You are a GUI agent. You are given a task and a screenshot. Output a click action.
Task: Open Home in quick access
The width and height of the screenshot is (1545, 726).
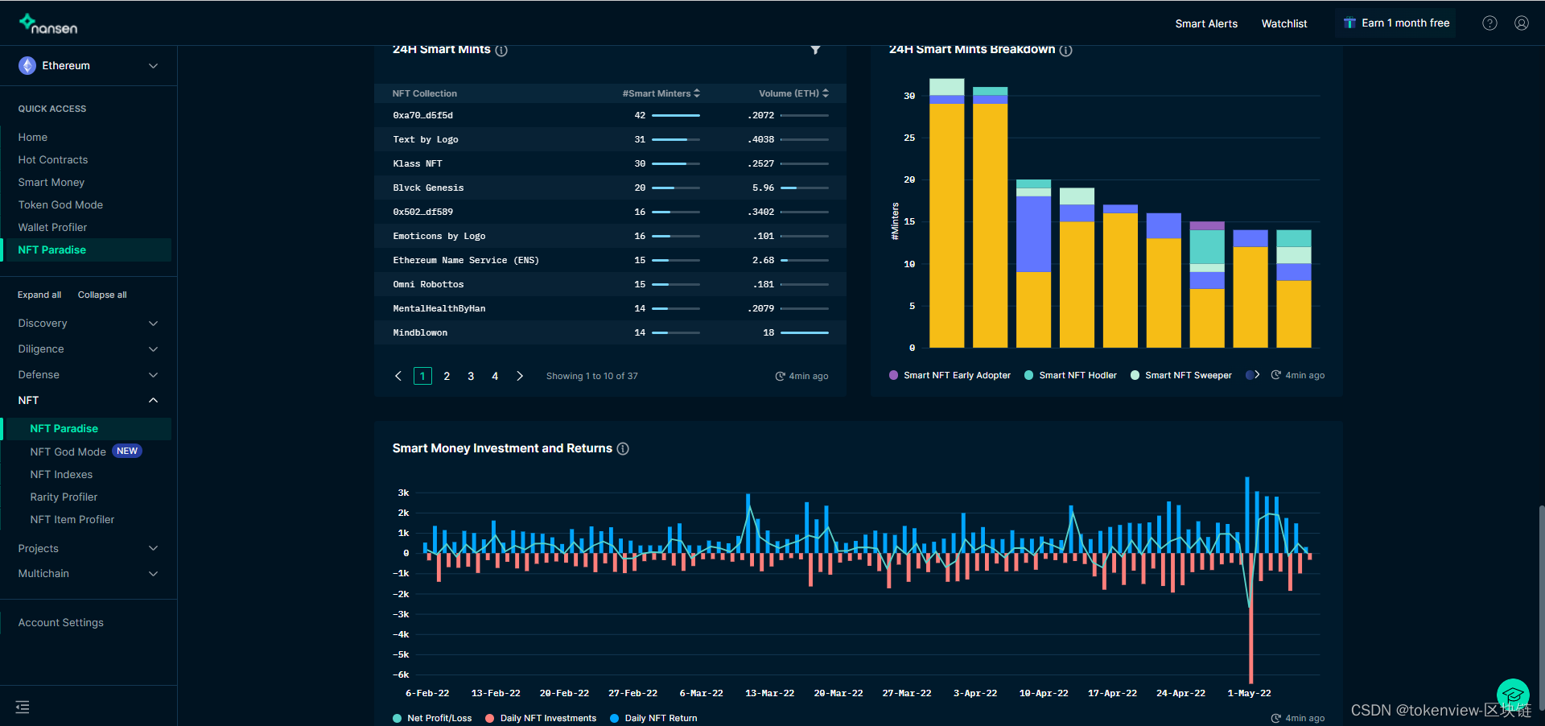(33, 138)
